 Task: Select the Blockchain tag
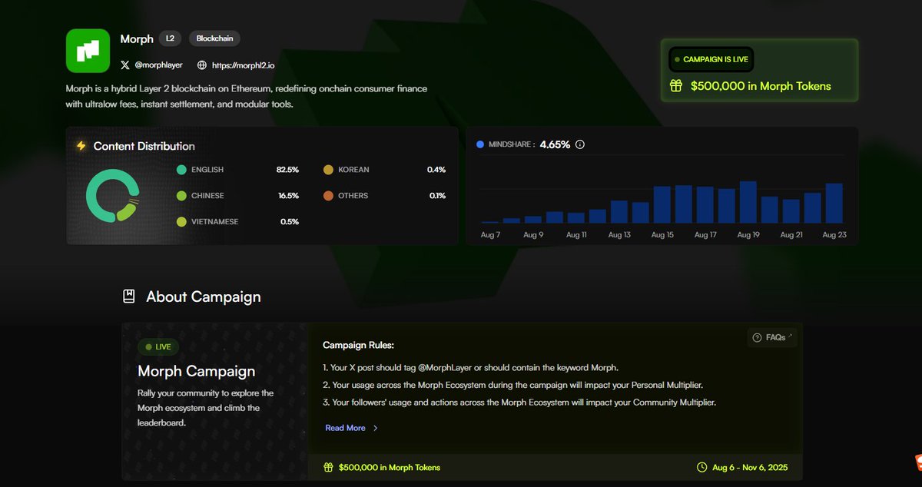[x=214, y=38]
